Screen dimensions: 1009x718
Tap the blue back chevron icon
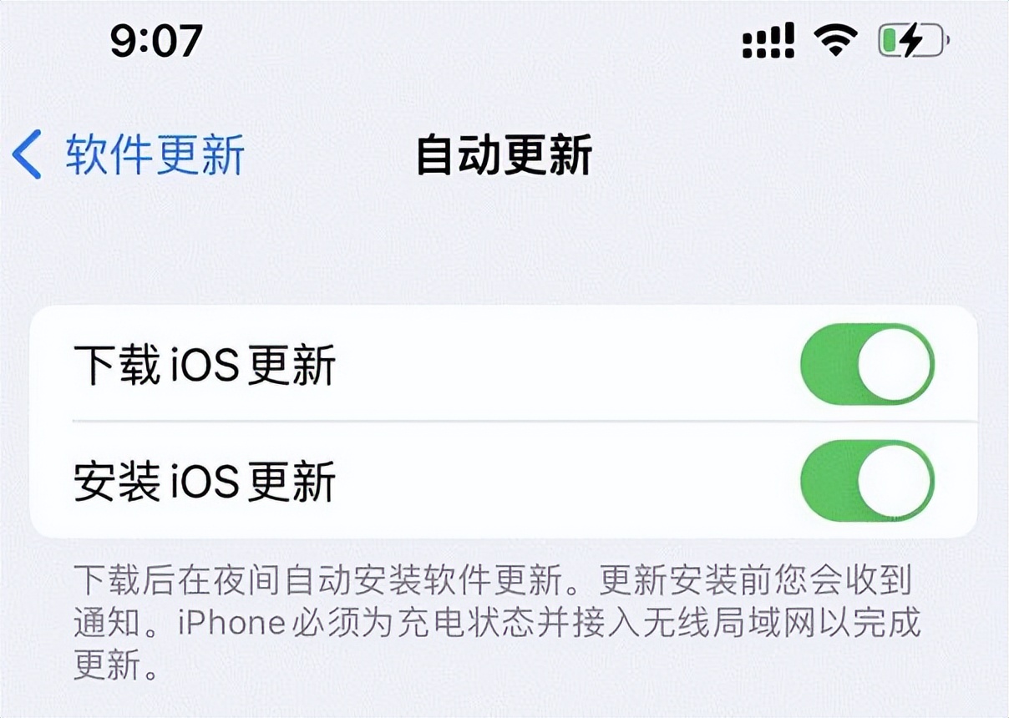coord(27,155)
